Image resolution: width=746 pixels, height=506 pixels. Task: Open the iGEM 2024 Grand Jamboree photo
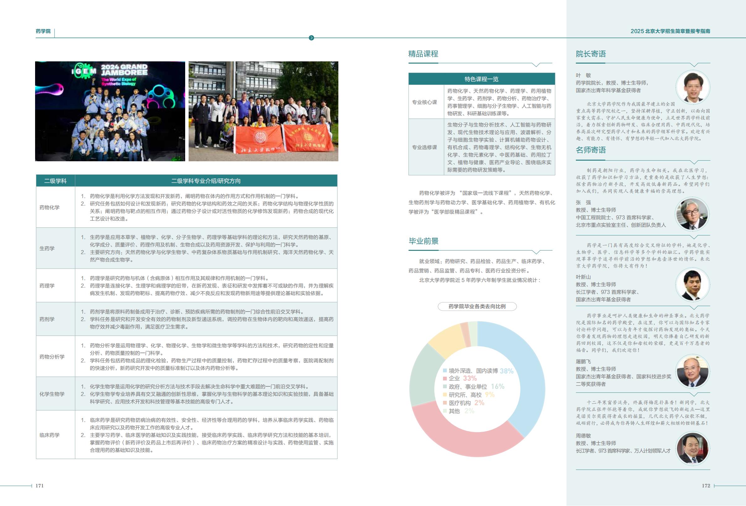click(x=110, y=111)
